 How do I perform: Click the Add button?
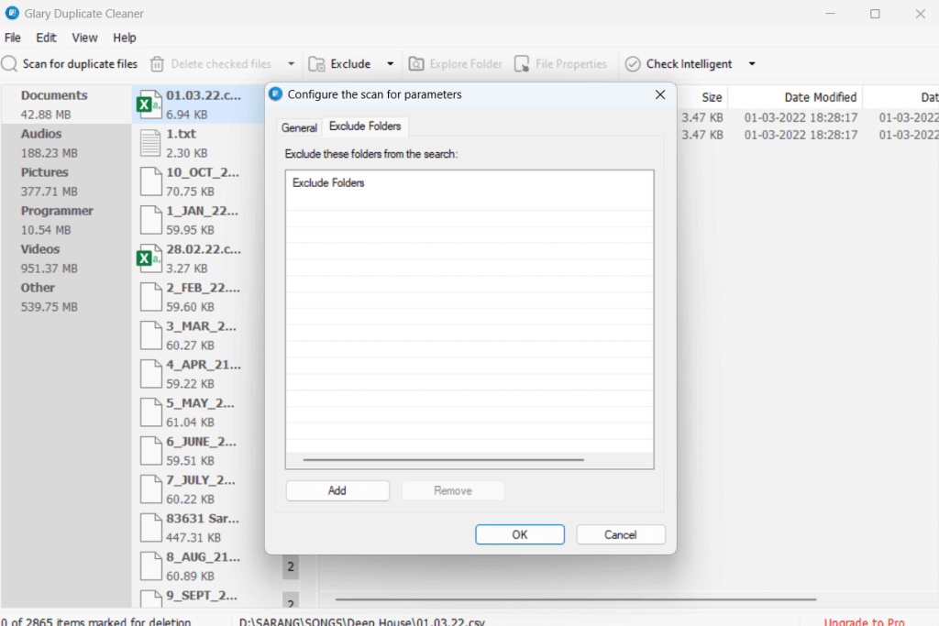(x=337, y=490)
